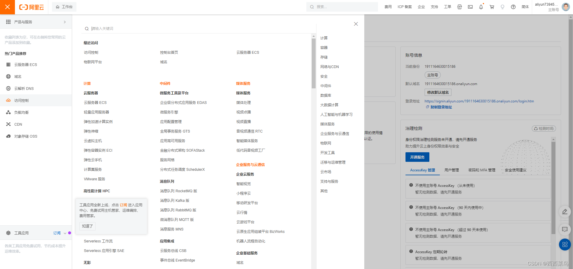Viewport: 573px width, 269px height.
Task: Click the 检测时间 refresh pill
Action: 544,129
